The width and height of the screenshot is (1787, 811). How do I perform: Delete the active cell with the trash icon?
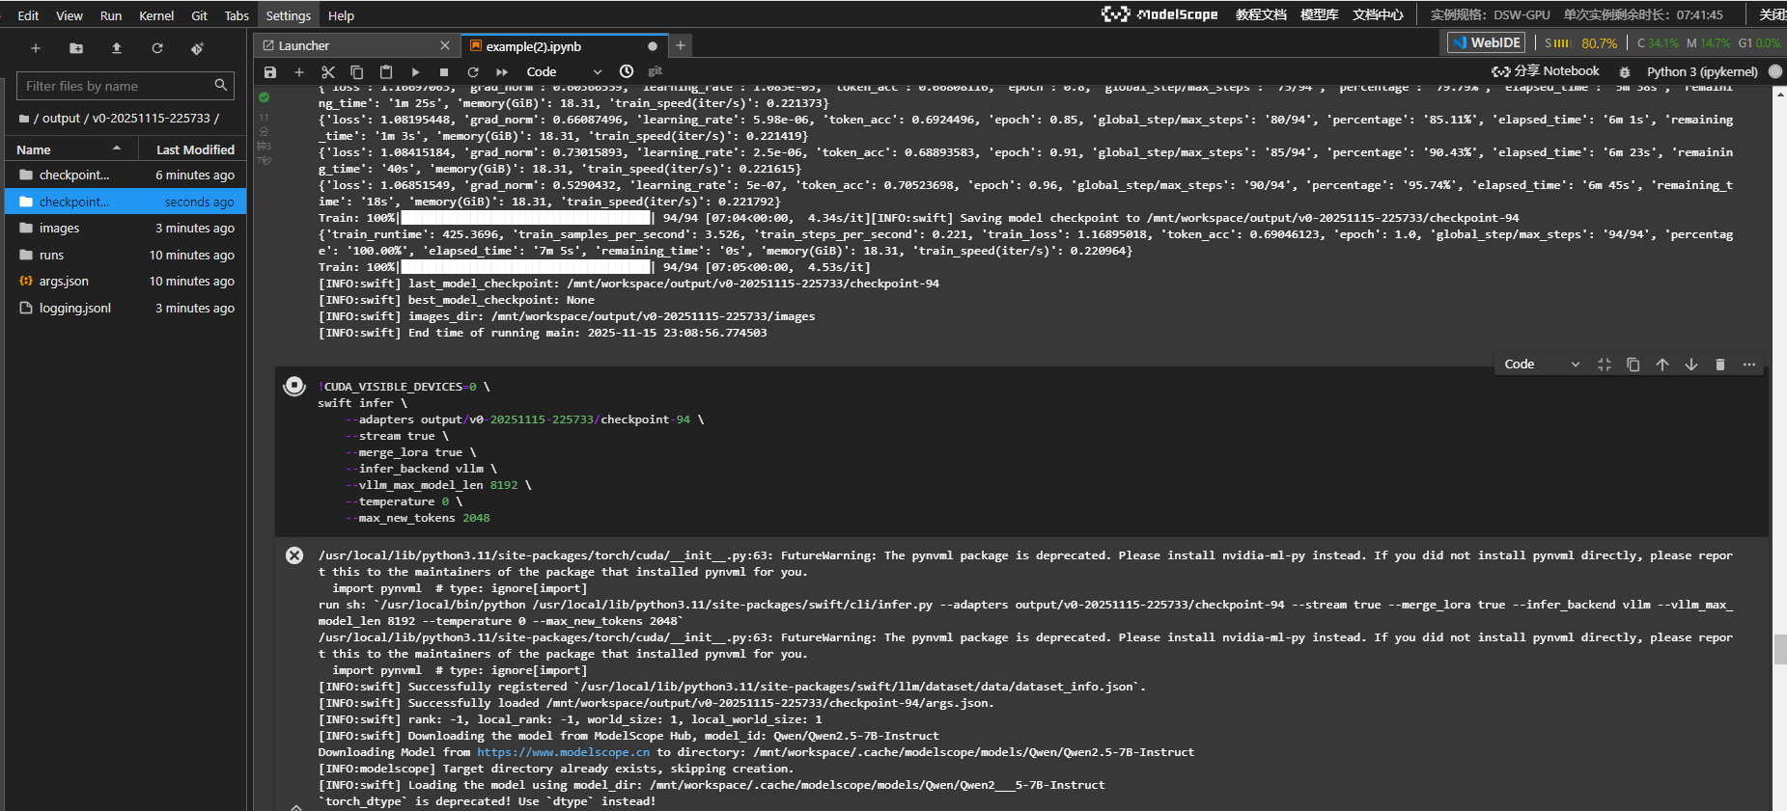pyautogui.click(x=1720, y=365)
